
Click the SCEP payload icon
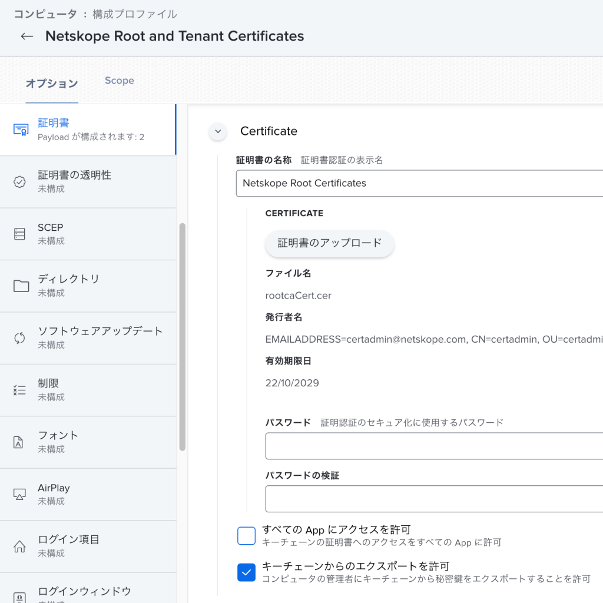point(19,234)
